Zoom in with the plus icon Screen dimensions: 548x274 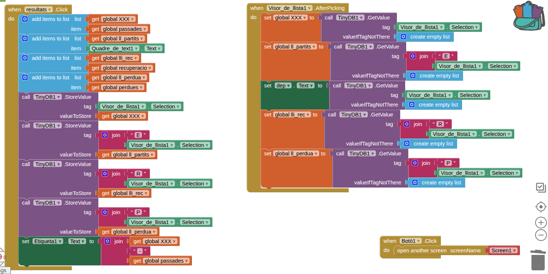click(x=541, y=223)
